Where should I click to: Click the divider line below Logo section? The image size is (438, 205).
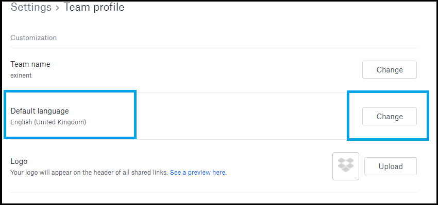pyautogui.click(x=214, y=193)
